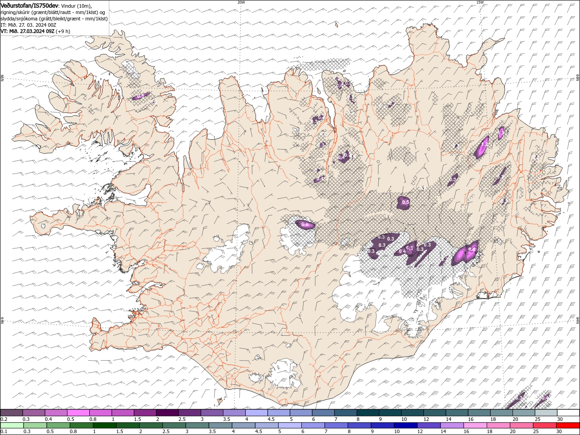
Task: Click the IT: Mið. 27. 03. 2024 00Z line
Action: tap(27, 25)
